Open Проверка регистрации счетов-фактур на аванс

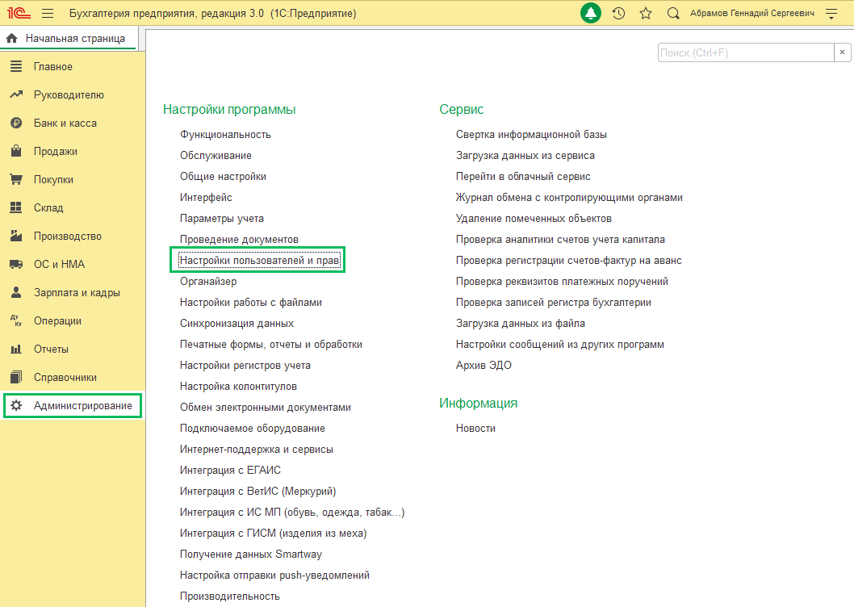[x=568, y=261]
